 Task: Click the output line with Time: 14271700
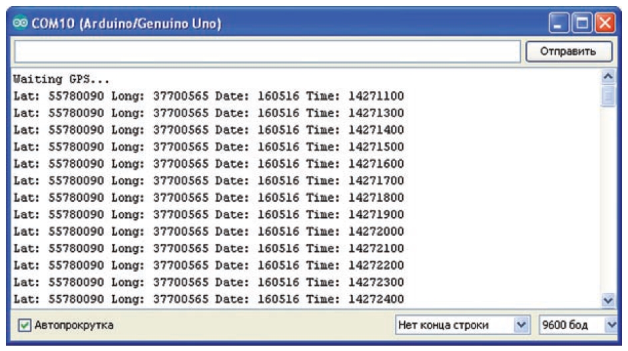click(x=208, y=180)
